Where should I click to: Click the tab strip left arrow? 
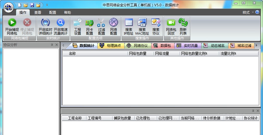tap(63, 45)
